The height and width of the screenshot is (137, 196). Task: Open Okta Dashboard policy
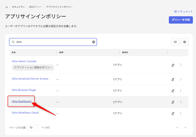22,101
